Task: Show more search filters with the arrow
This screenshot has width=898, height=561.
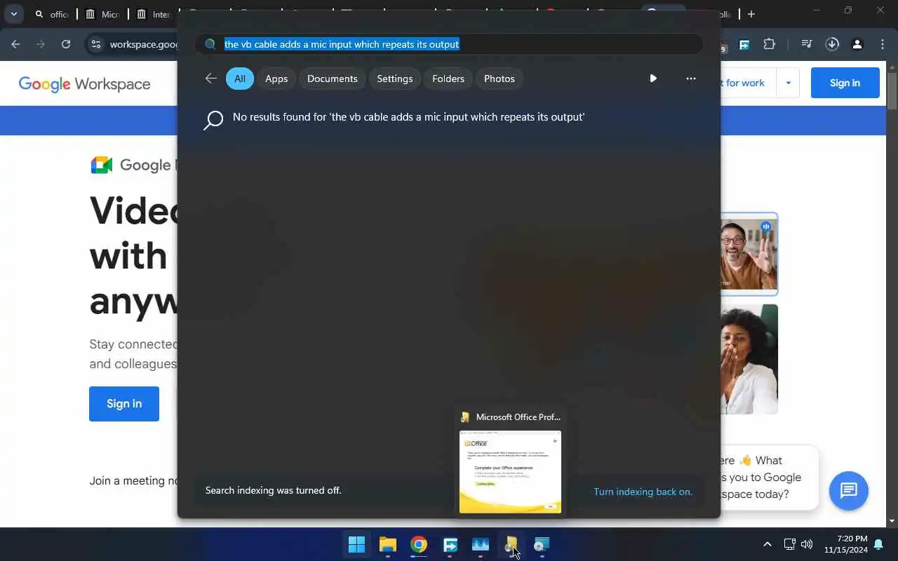Action: (x=653, y=79)
